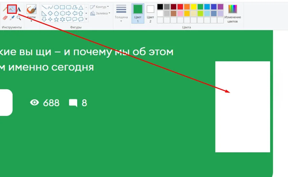This screenshot has width=288, height=177.
Task: Open the Контур outline dropdown
Action: click(99, 7)
